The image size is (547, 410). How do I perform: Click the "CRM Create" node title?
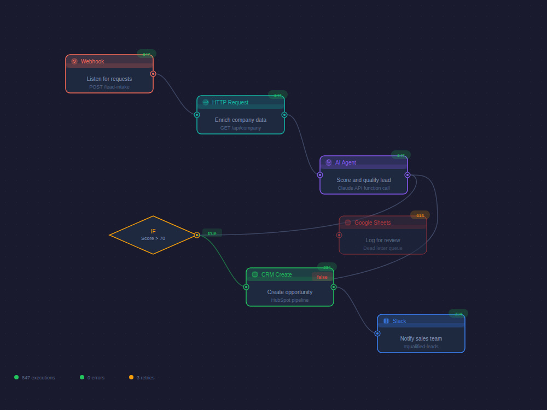point(276,274)
